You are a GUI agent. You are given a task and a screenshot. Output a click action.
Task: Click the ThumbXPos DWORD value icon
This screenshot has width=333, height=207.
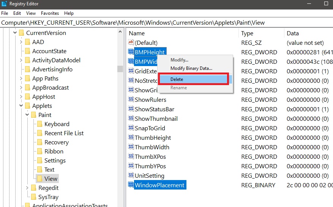coord(131,156)
